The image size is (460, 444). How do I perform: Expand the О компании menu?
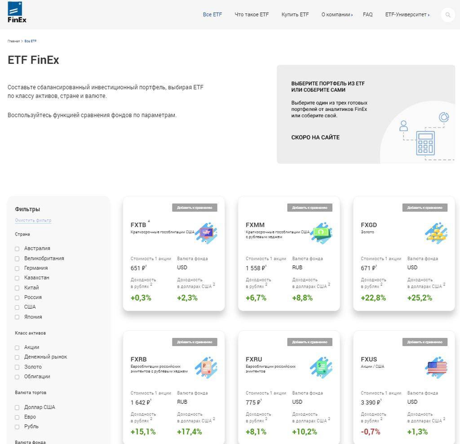pos(337,15)
